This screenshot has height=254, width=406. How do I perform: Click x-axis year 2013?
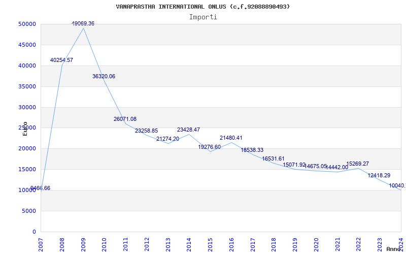pos(168,245)
